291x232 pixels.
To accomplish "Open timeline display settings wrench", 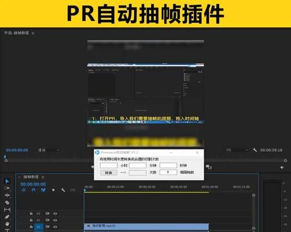I will pyautogui.click(x=63, y=190).
